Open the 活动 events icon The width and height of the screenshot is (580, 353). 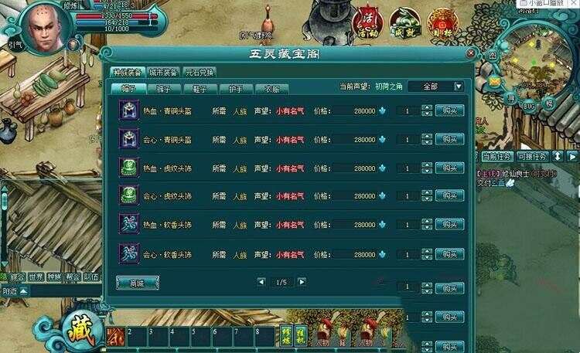tap(368, 23)
